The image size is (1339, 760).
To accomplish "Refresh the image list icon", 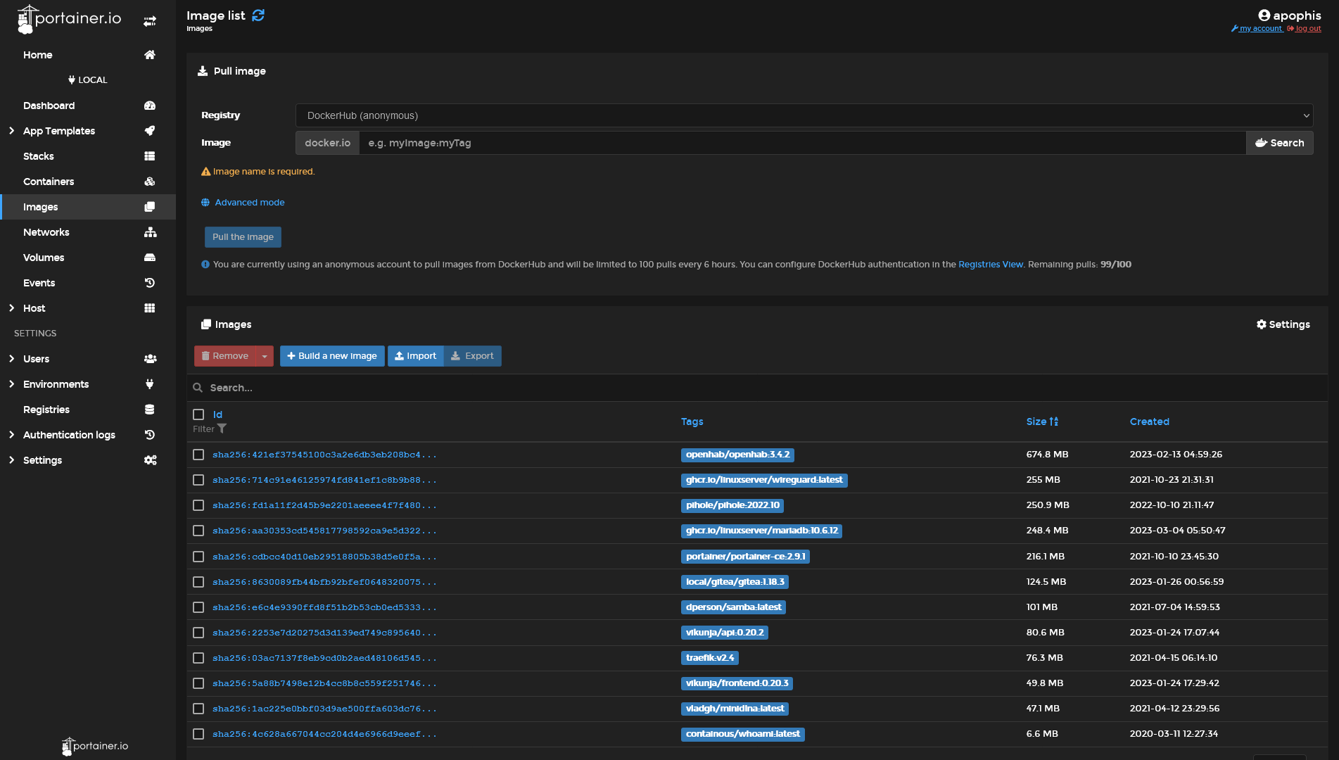I will 258,15.
